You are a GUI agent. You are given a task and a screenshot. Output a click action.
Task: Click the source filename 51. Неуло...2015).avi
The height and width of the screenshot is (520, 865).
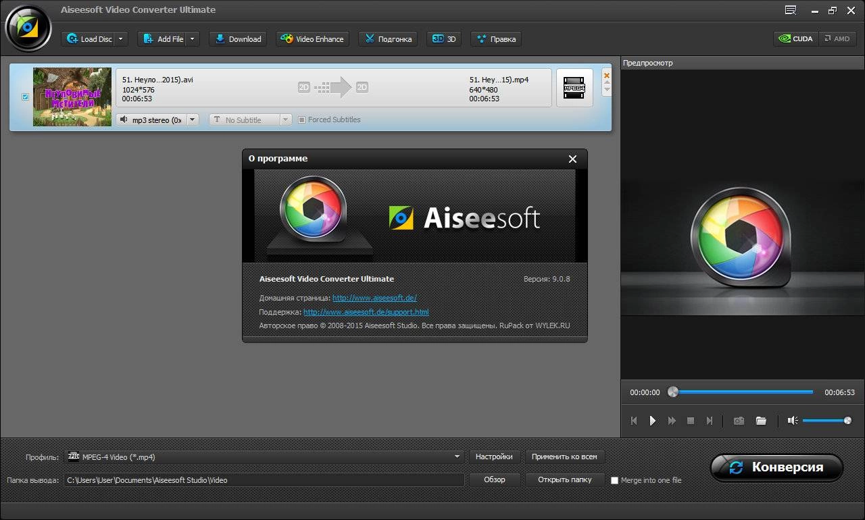[x=157, y=80]
